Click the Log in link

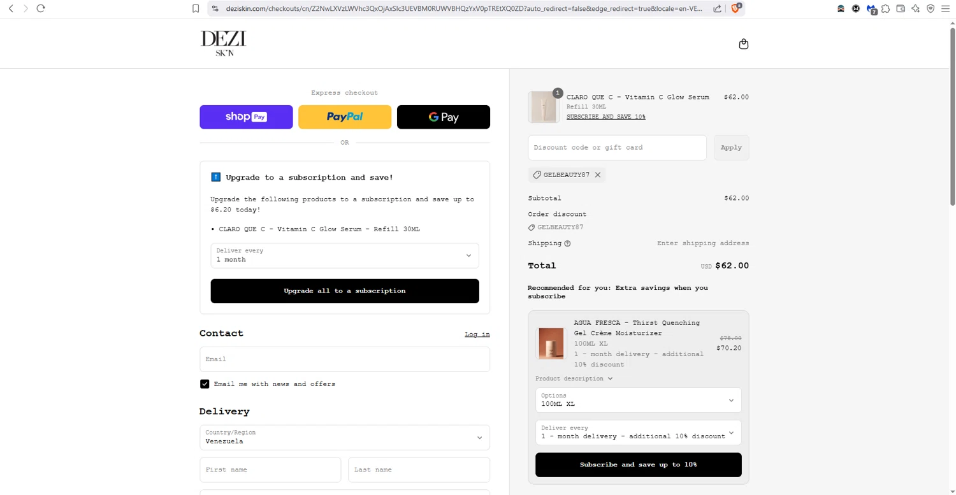tap(477, 334)
